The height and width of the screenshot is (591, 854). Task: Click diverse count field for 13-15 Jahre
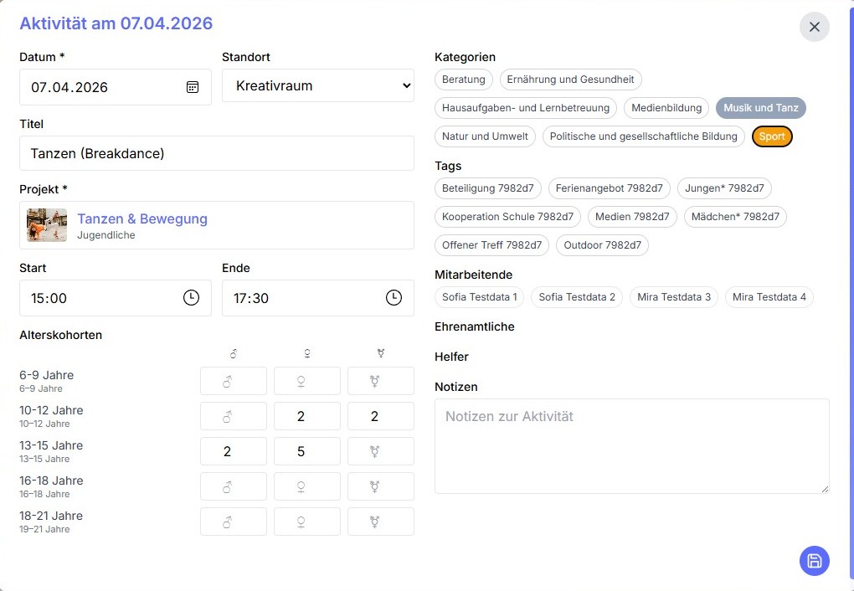(x=380, y=451)
